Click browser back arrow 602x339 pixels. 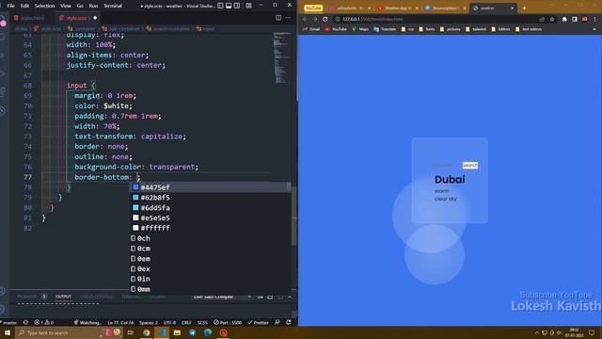(305, 19)
